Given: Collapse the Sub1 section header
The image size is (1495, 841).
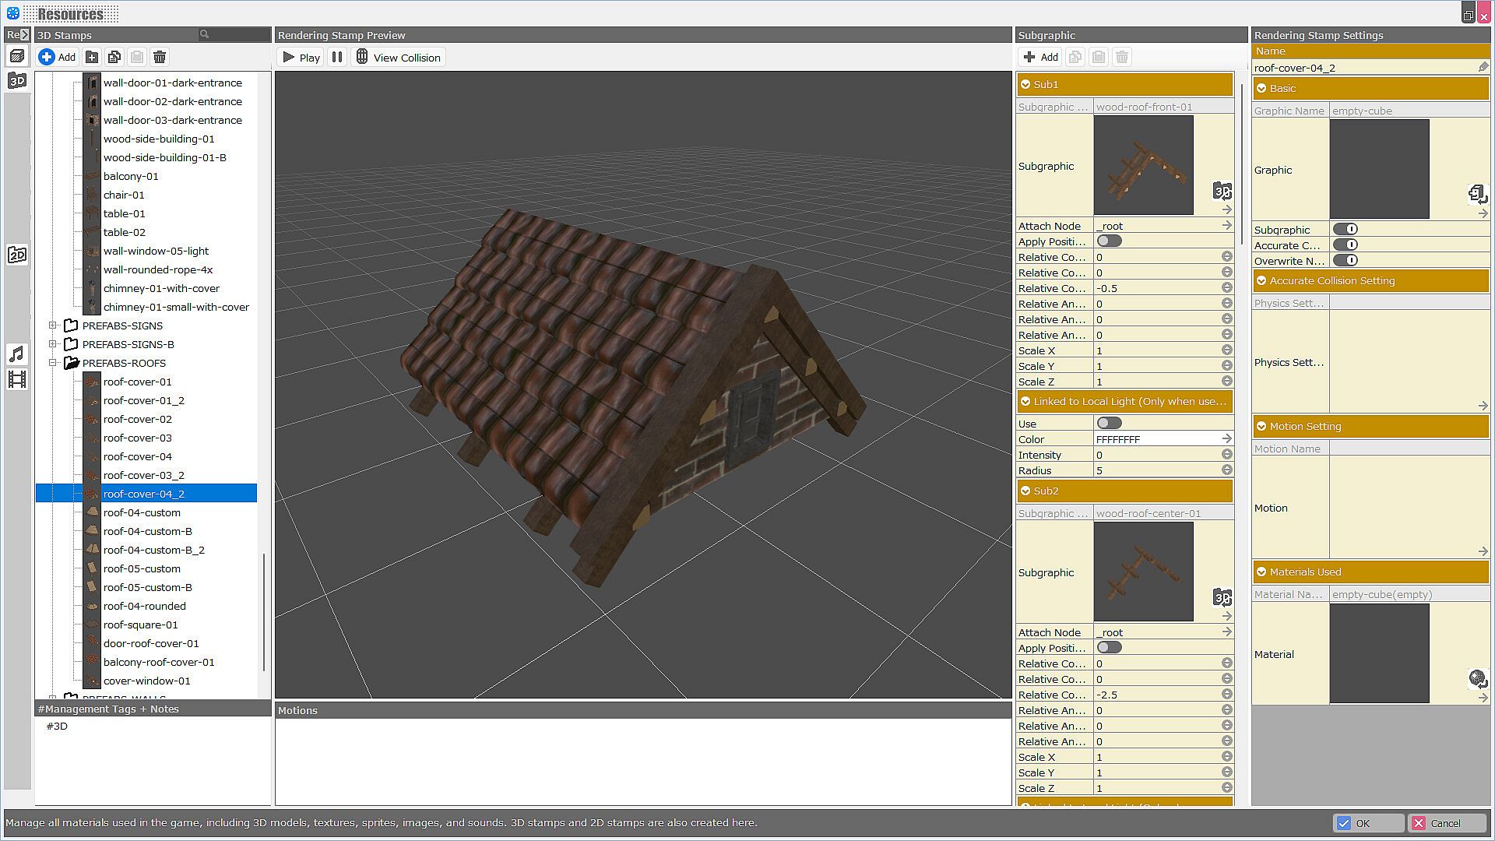Looking at the screenshot, I should (x=1025, y=84).
